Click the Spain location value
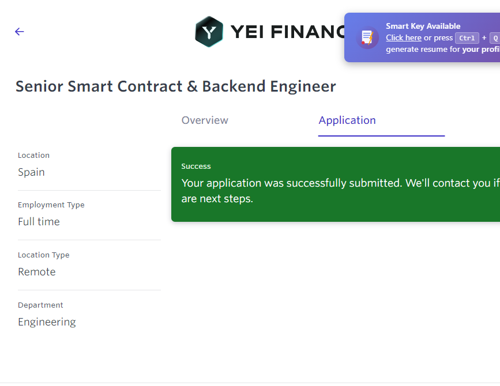 (31, 172)
